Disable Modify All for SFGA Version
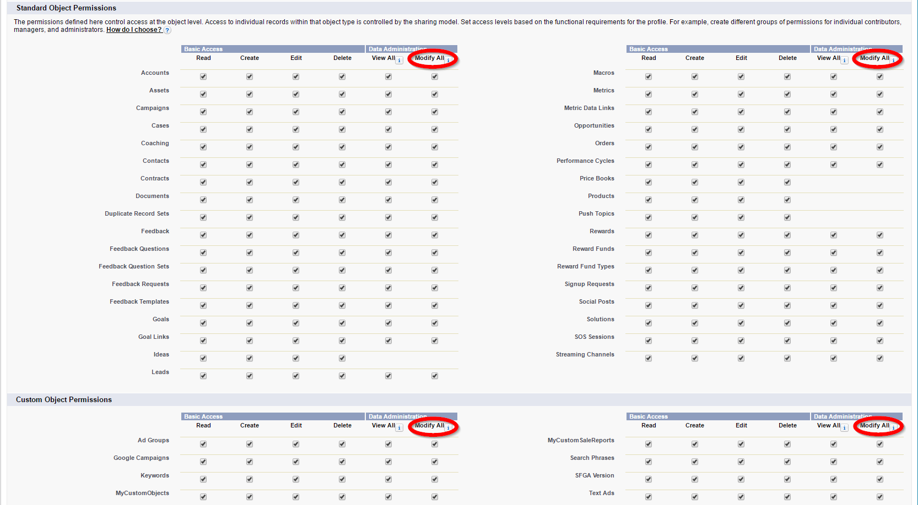918x505 pixels. point(880,479)
